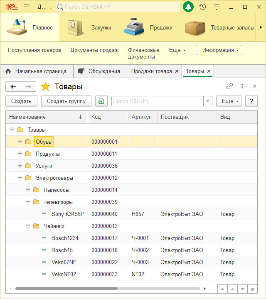
Task: Open help with question mark button
Action: click(x=251, y=101)
